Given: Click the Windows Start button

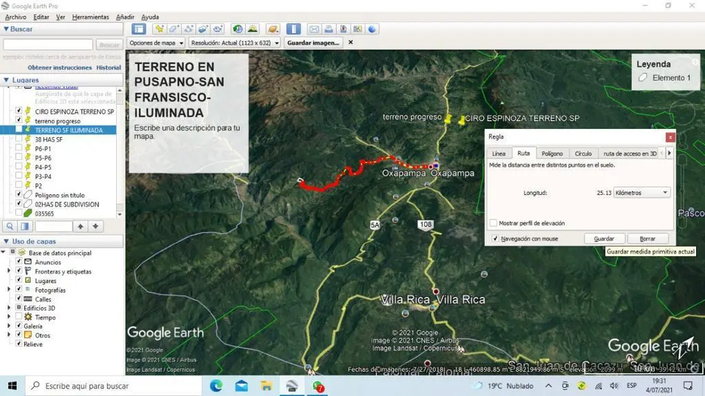Looking at the screenshot, I should 12,386.
